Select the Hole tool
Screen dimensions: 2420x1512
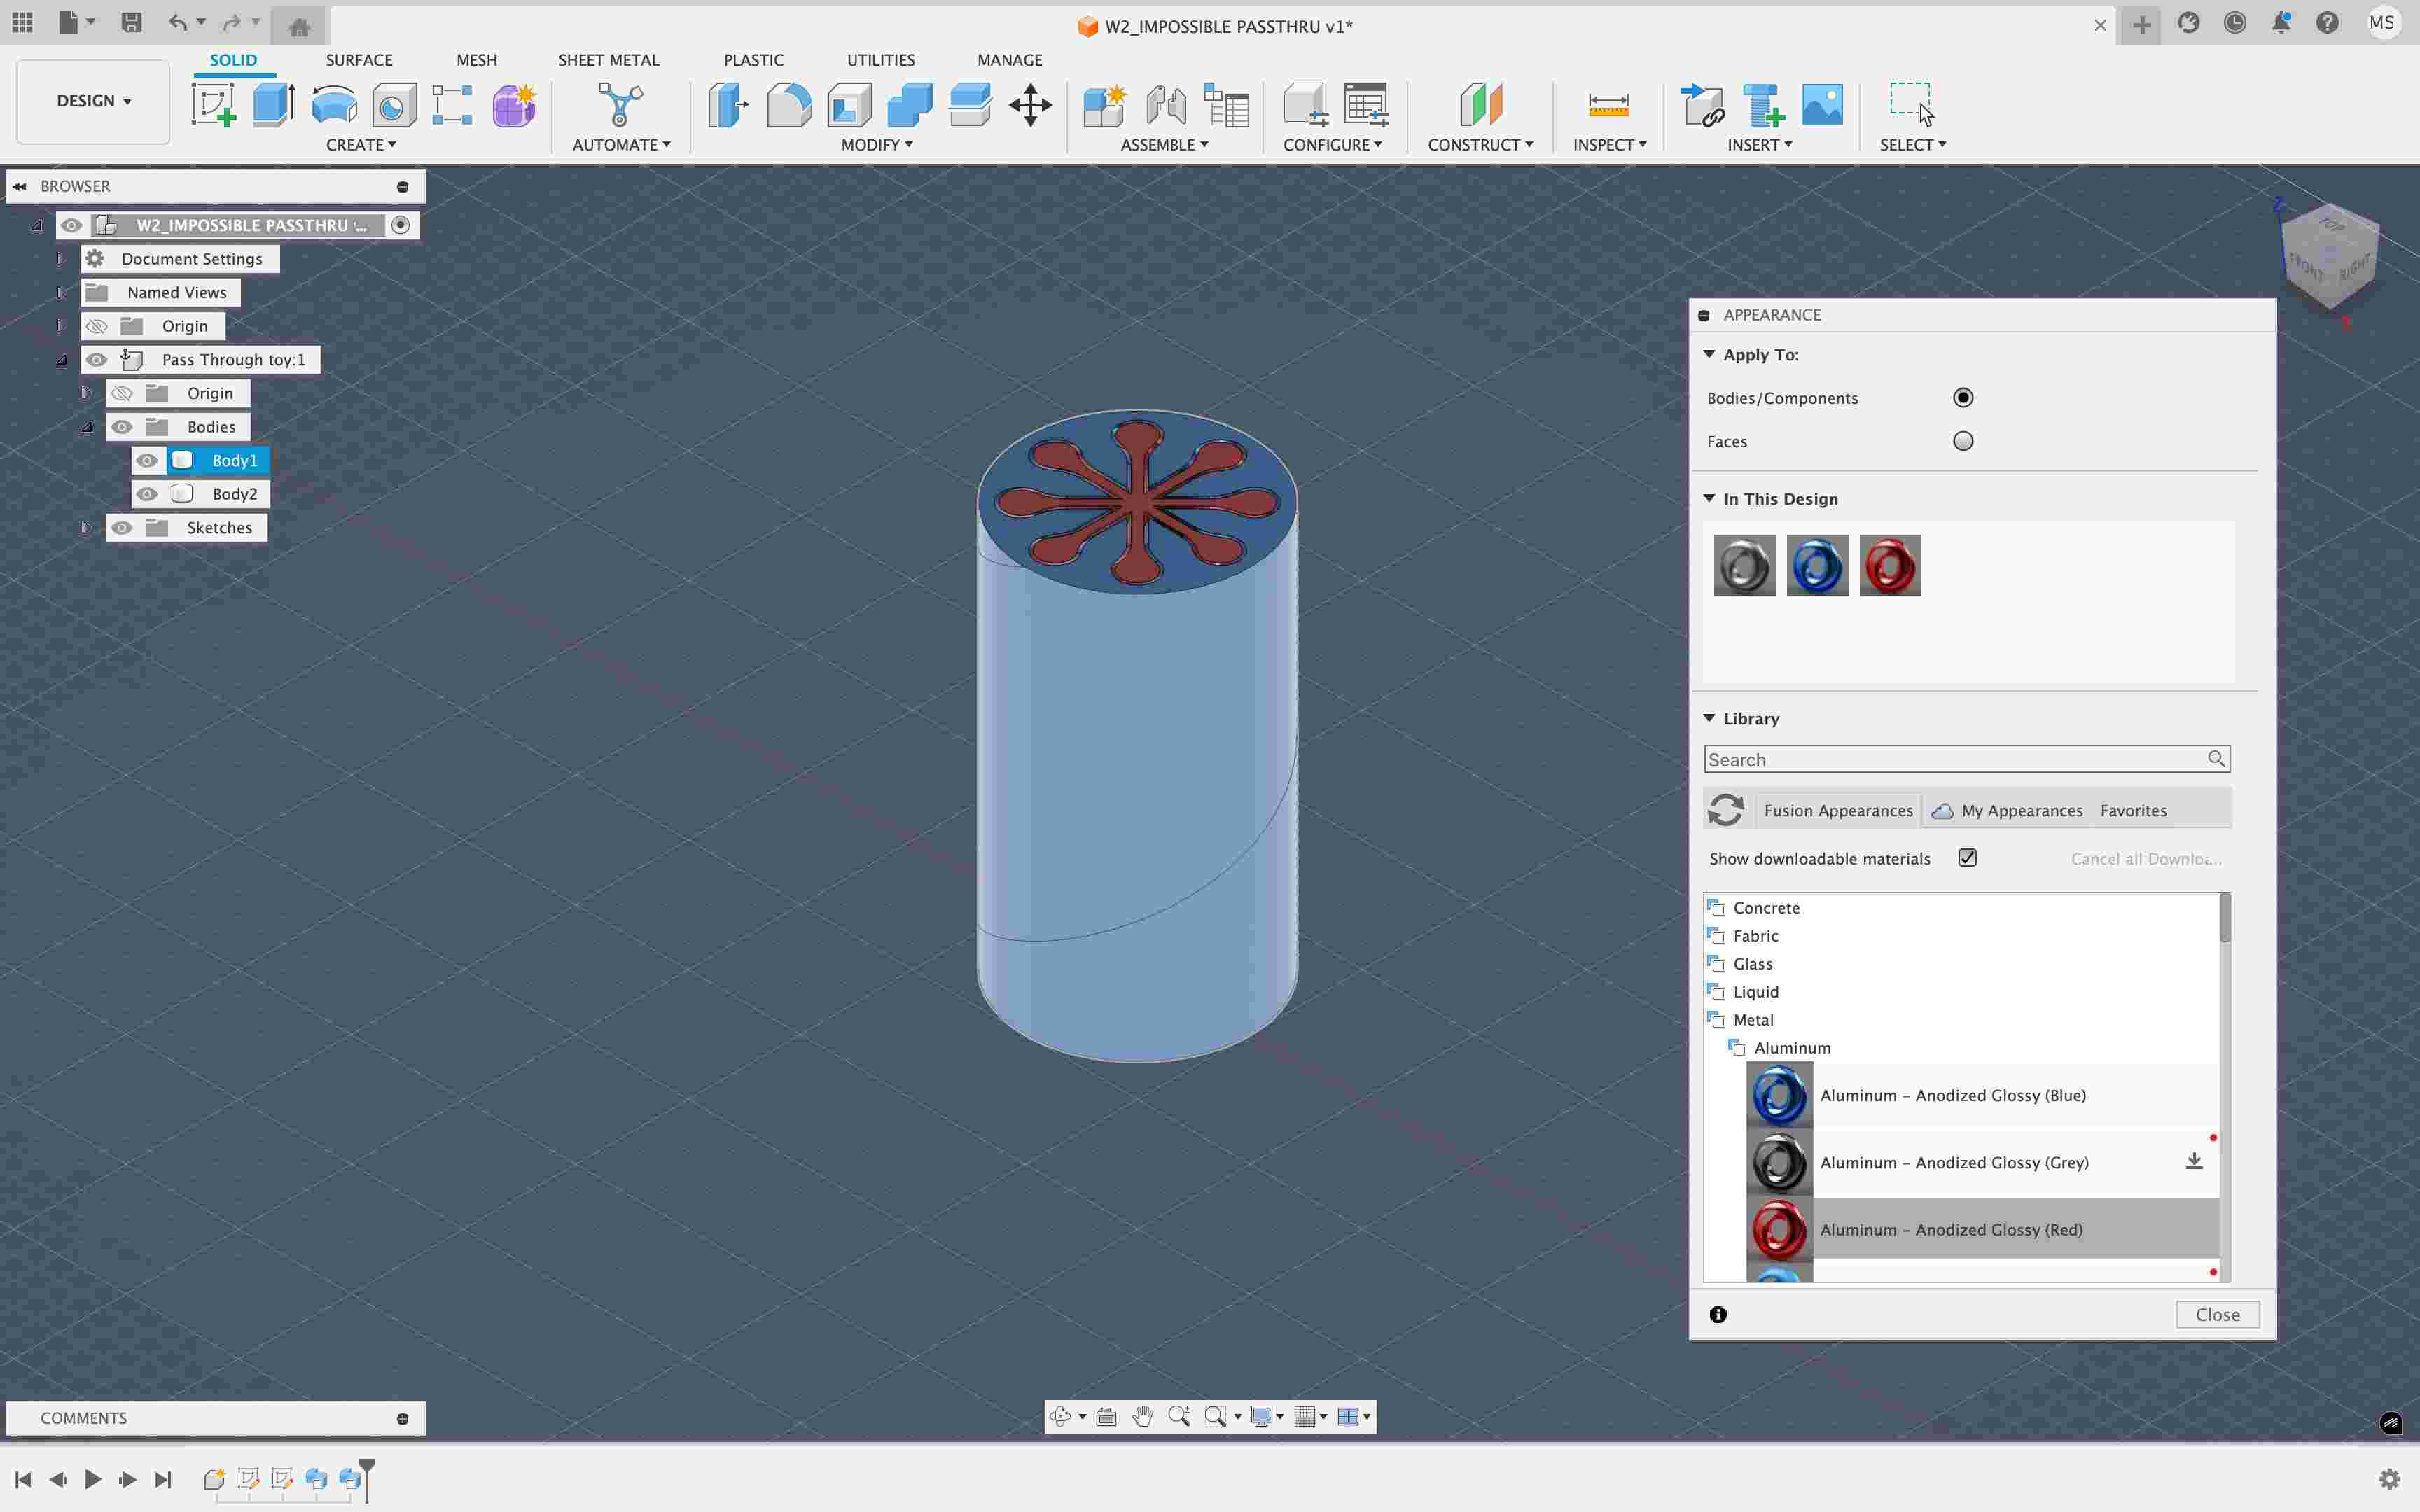394,105
